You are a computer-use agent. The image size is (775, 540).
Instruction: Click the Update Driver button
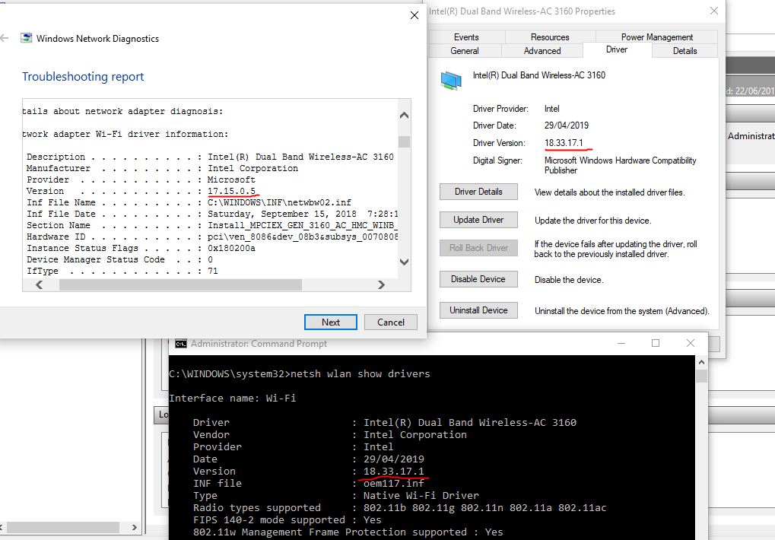click(x=478, y=220)
